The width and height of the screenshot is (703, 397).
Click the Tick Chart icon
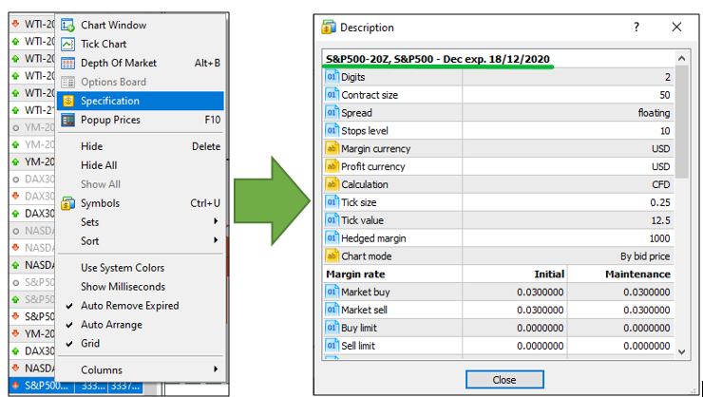tap(67, 44)
